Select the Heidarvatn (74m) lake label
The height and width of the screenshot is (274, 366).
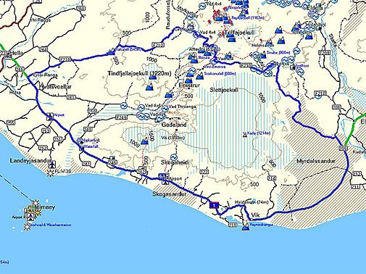(x=251, y=202)
